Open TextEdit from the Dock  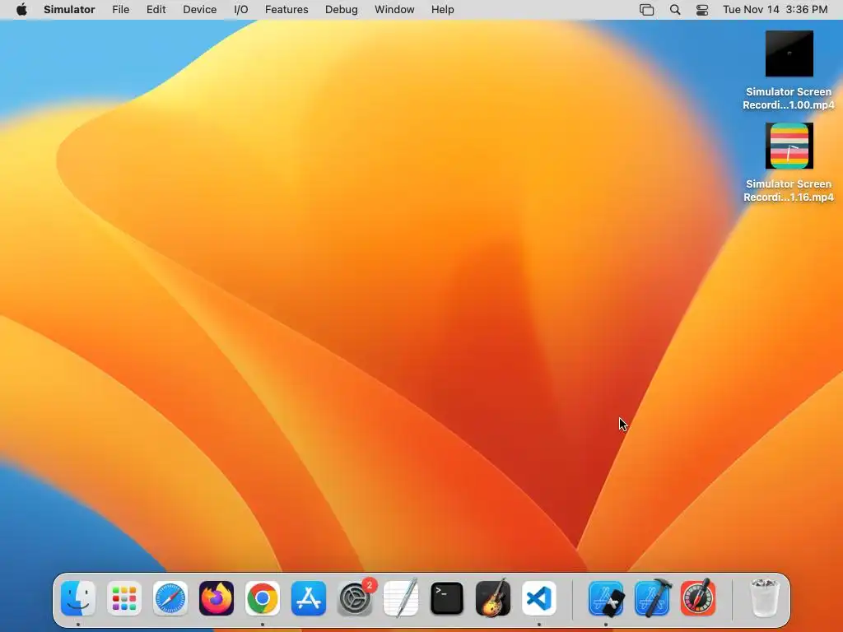(401, 598)
